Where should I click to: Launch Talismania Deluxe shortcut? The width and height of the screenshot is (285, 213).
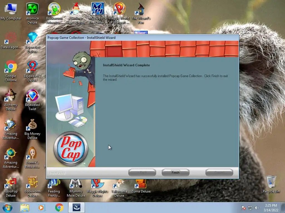click(x=119, y=188)
